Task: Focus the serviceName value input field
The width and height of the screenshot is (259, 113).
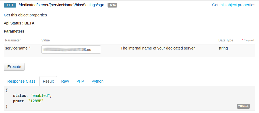Action: click(x=71, y=50)
